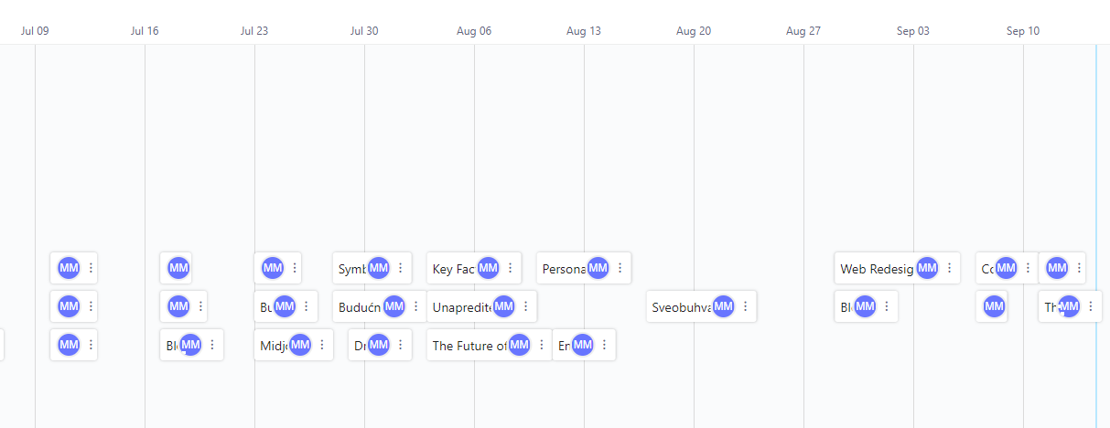Viewport: 1110px width, 428px height.
Task: Open three-dot menu on Persona card
Action: [620, 268]
